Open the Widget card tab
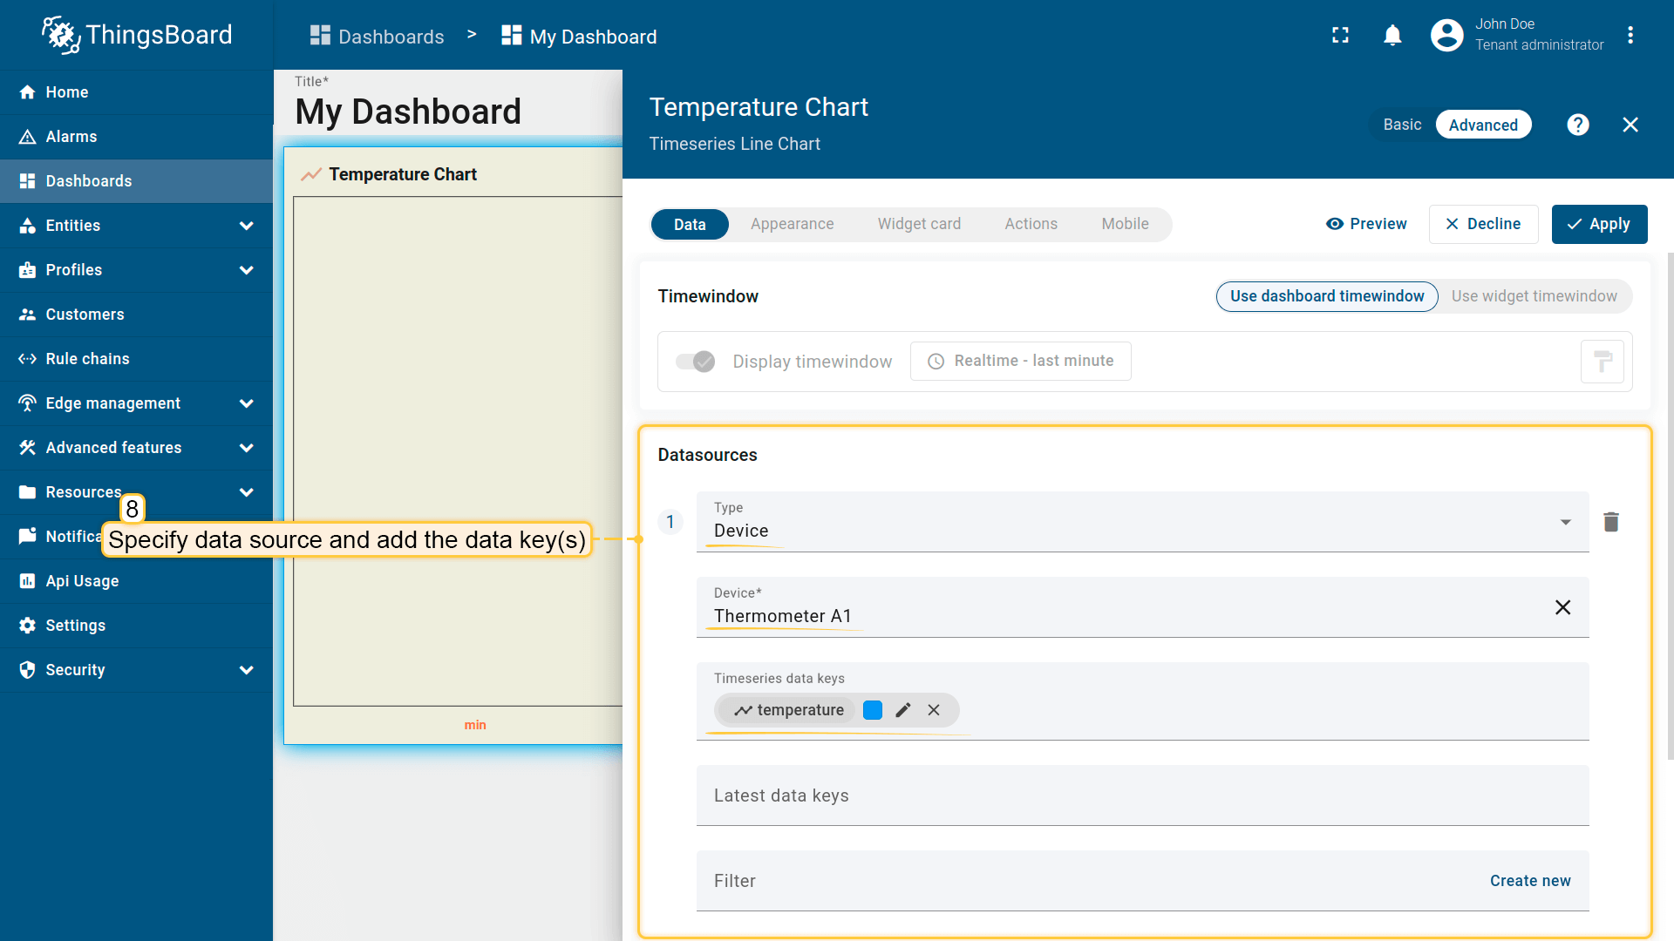 919,224
